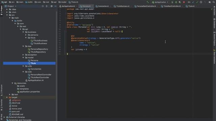This screenshot has width=216, height=121.
Task: Click the locate current file target icon
Action: click(43, 6)
